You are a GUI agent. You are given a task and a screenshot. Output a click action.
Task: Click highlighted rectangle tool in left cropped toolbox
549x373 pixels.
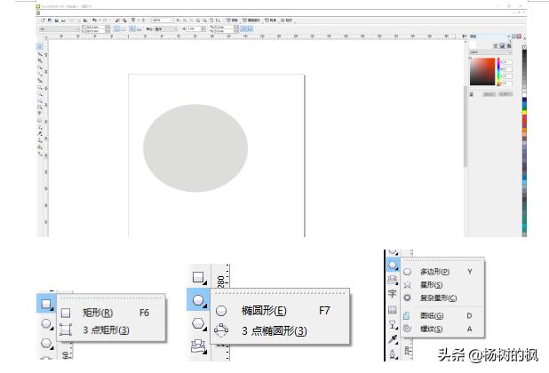pyautogui.click(x=46, y=304)
